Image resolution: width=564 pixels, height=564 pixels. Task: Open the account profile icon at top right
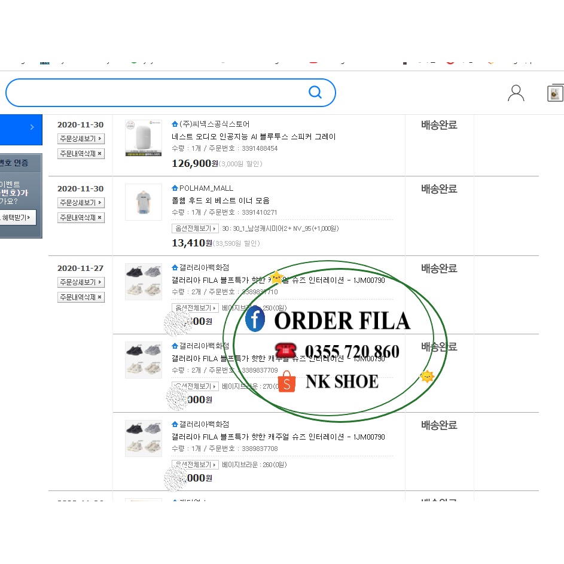[x=516, y=93]
